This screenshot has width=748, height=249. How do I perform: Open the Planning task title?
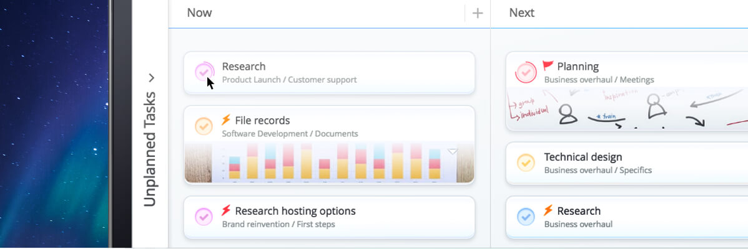point(578,67)
